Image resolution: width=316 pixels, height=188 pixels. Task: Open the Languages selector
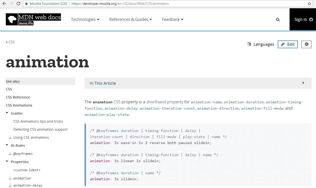(261, 44)
